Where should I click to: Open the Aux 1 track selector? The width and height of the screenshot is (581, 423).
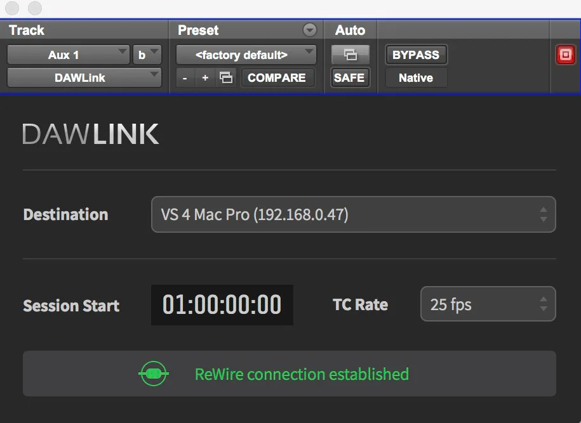pyautogui.click(x=68, y=55)
